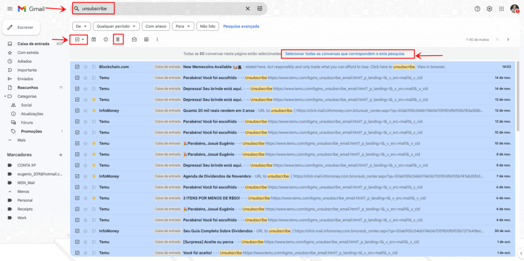This screenshot has height=261, width=524.
Task: Collapse the Categorias section
Action: coord(5,97)
